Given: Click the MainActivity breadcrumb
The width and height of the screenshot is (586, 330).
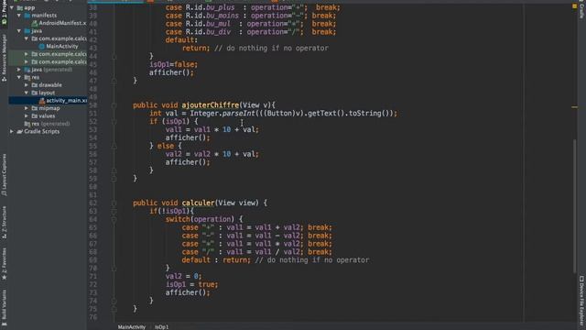Looking at the screenshot, I should (x=132, y=327).
